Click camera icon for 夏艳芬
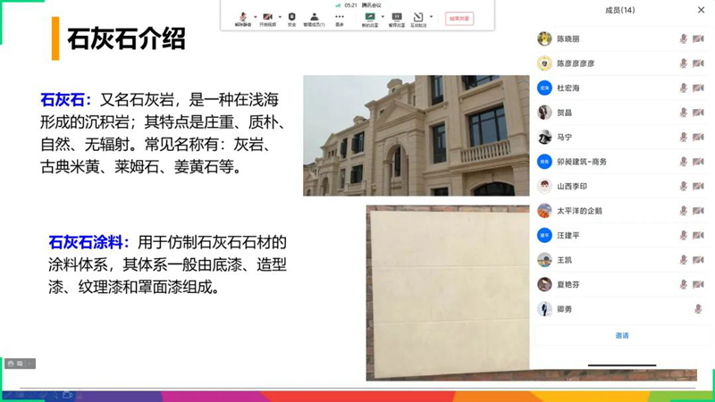The image size is (715, 402). coord(698,284)
